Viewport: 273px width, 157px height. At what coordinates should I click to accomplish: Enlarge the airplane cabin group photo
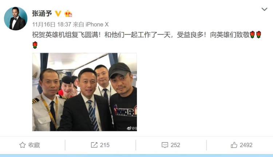(84, 92)
